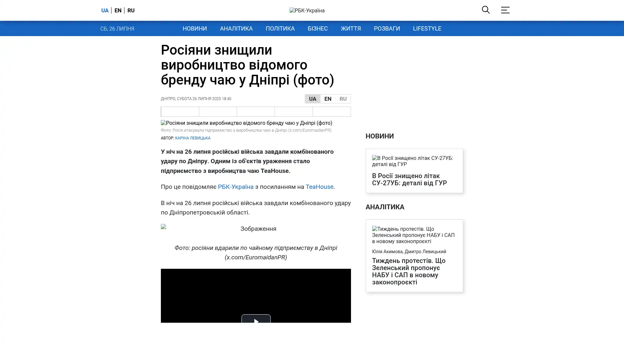The height and width of the screenshot is (351, 624).
Task: Choose RU in header language switcher
Action: pos(131,10)
